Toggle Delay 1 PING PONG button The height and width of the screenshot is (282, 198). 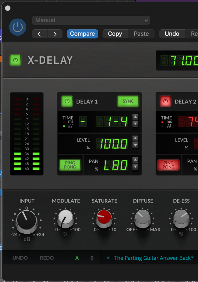pos(70,165)
